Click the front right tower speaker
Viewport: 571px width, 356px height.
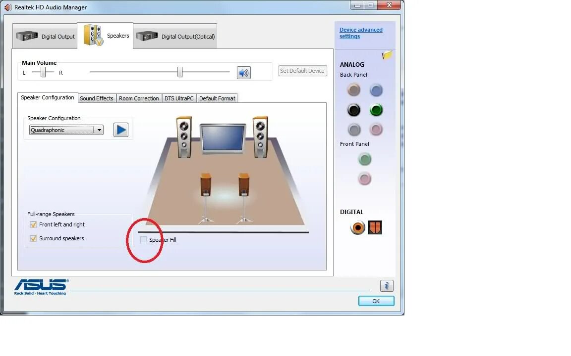click(x=260, y=137)
